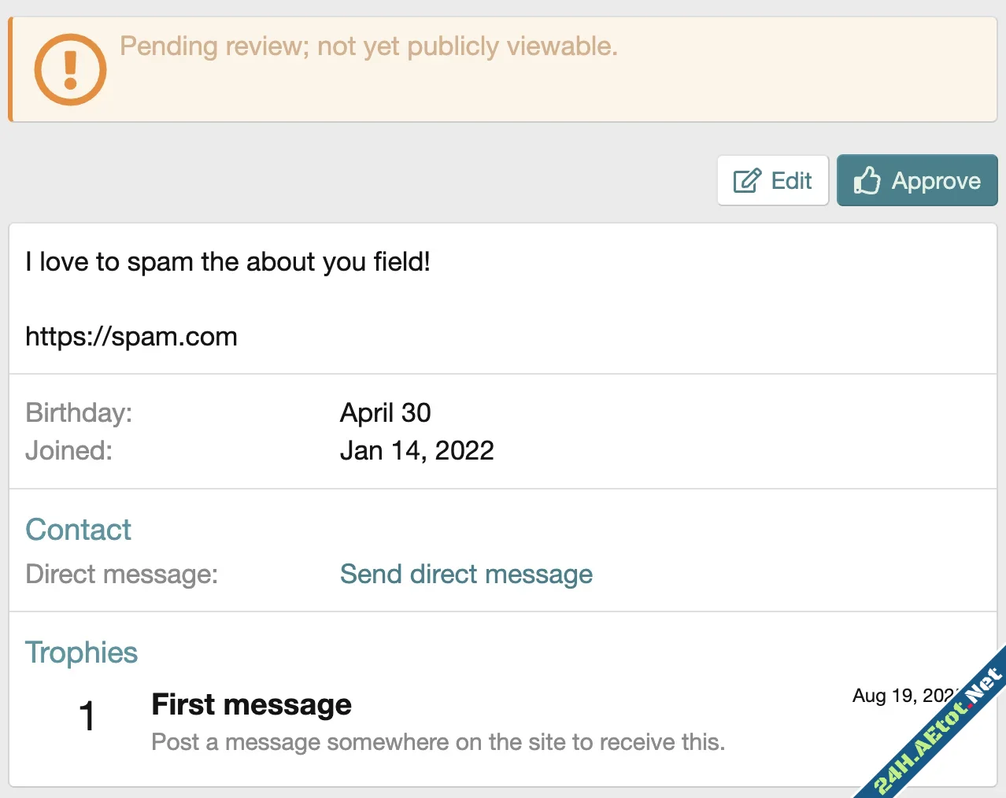The height and width of the screenshot is (798, 1006).
Task: Click the pencil icon on Edit button
Action: pyautogui.click(x=747, y=181)
